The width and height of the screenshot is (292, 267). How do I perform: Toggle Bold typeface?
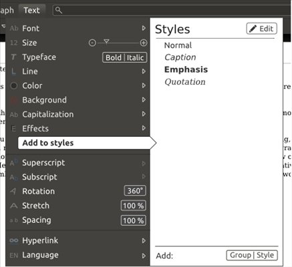coord(114,57)
